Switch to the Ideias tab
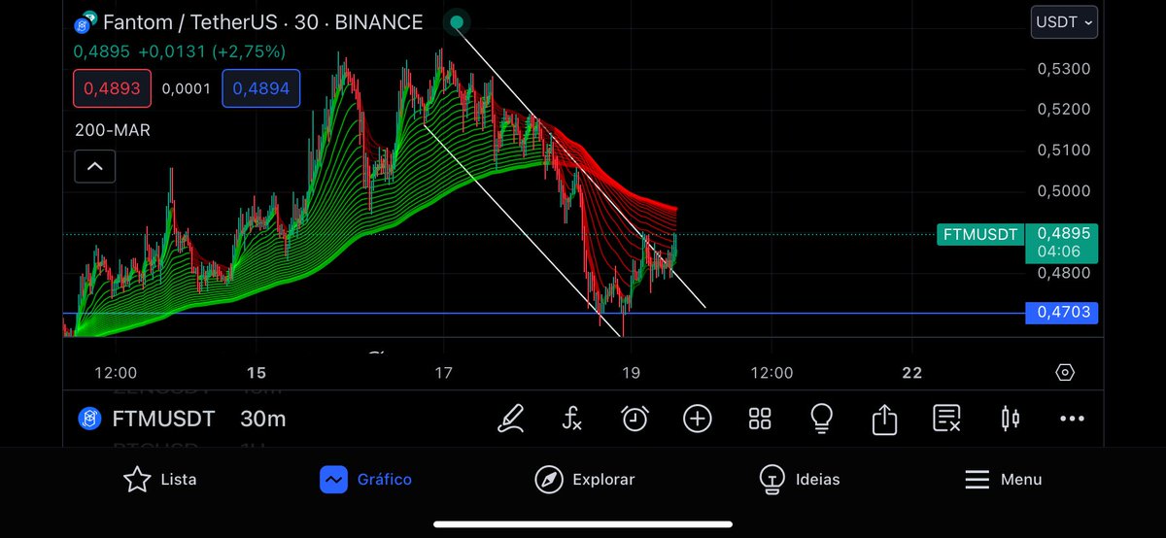 (x=799, y=479)
